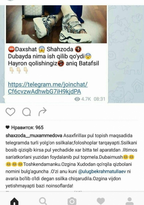Open Activity heart tab in bottom bar

pos(101,201)
